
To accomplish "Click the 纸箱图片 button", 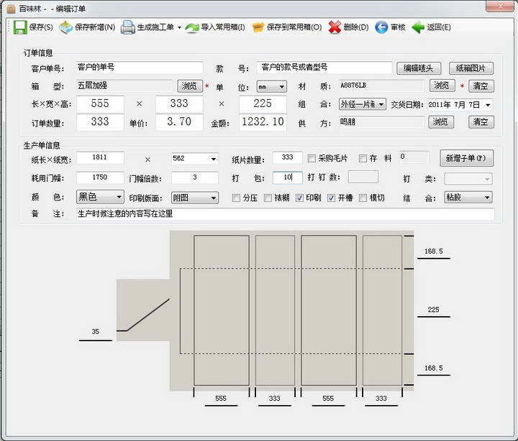I will pyautogui.click(x=471, y=68).
